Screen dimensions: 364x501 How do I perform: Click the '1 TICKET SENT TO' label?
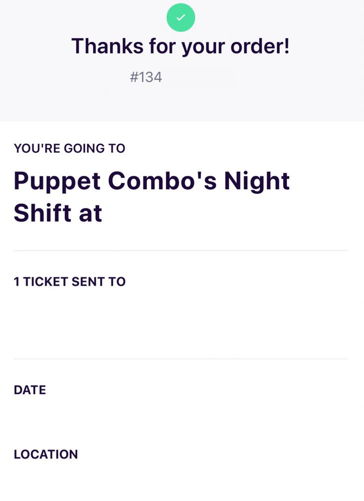coord(70,282)
